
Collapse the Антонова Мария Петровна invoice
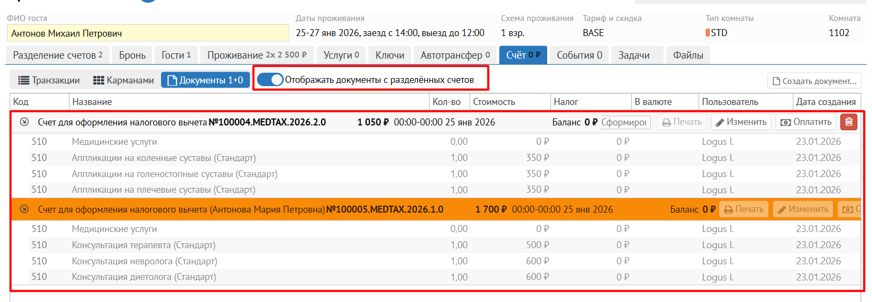click(24, 209)
